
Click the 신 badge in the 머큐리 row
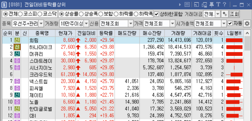click(17, 54)
